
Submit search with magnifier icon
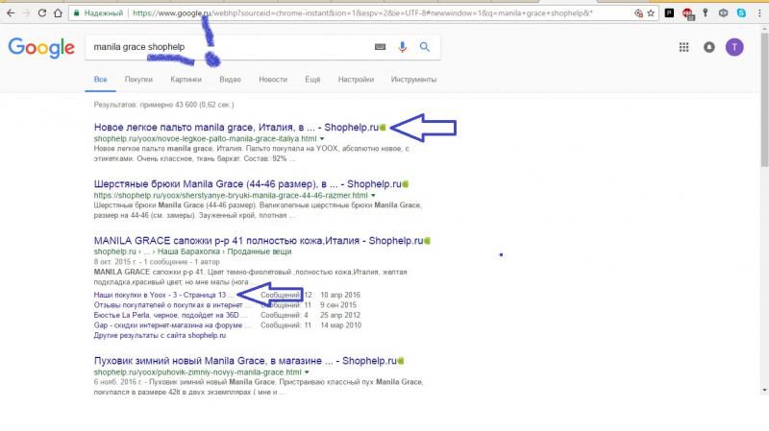pyautogui.click(x=425, y=47)
